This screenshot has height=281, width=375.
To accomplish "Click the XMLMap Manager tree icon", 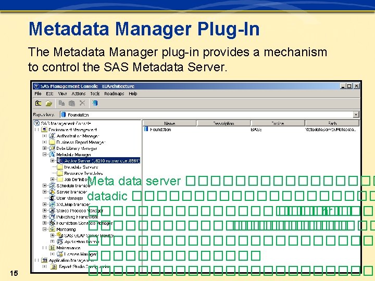I will [52, 205].
